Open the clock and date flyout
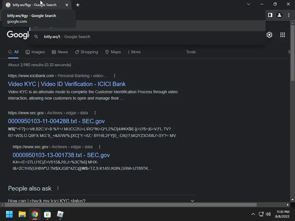Image resolution: width=295 pixels, height=221 pixels. [x=282, y=214]
